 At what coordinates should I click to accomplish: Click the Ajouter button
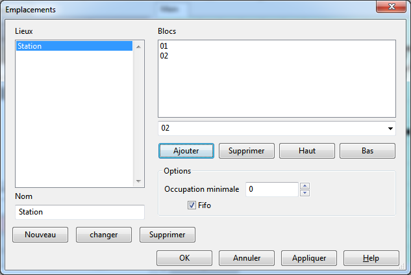[x=186, y=150]
